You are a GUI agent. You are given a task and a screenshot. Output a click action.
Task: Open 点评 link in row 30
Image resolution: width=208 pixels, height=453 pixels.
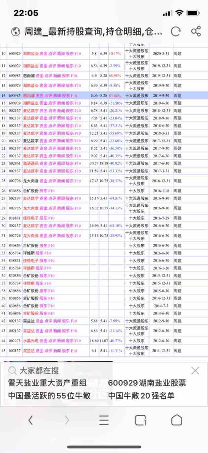point(52,226)
